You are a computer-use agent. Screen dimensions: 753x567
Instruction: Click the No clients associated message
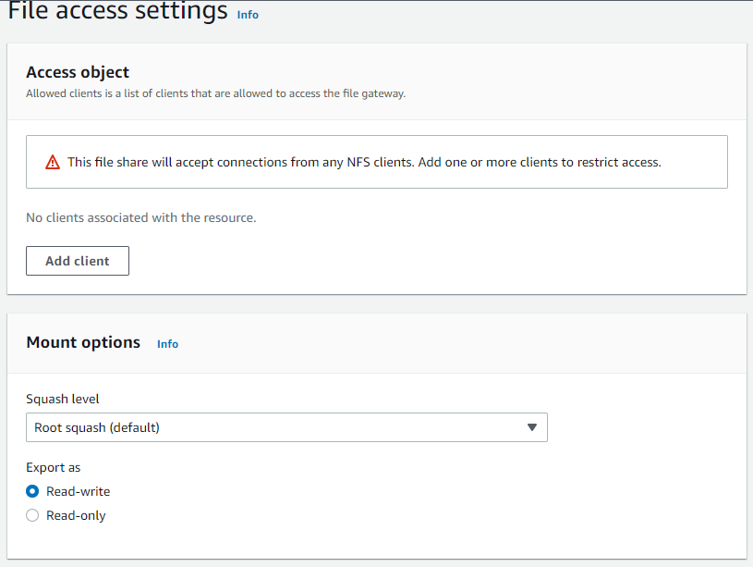(x=140, y=218)
